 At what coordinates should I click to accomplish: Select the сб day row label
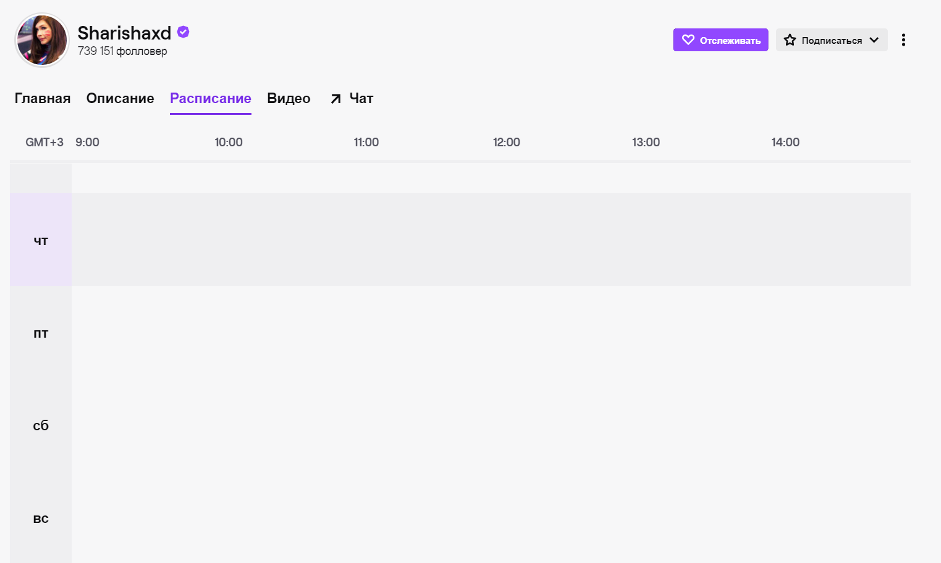tap(41, 425)
